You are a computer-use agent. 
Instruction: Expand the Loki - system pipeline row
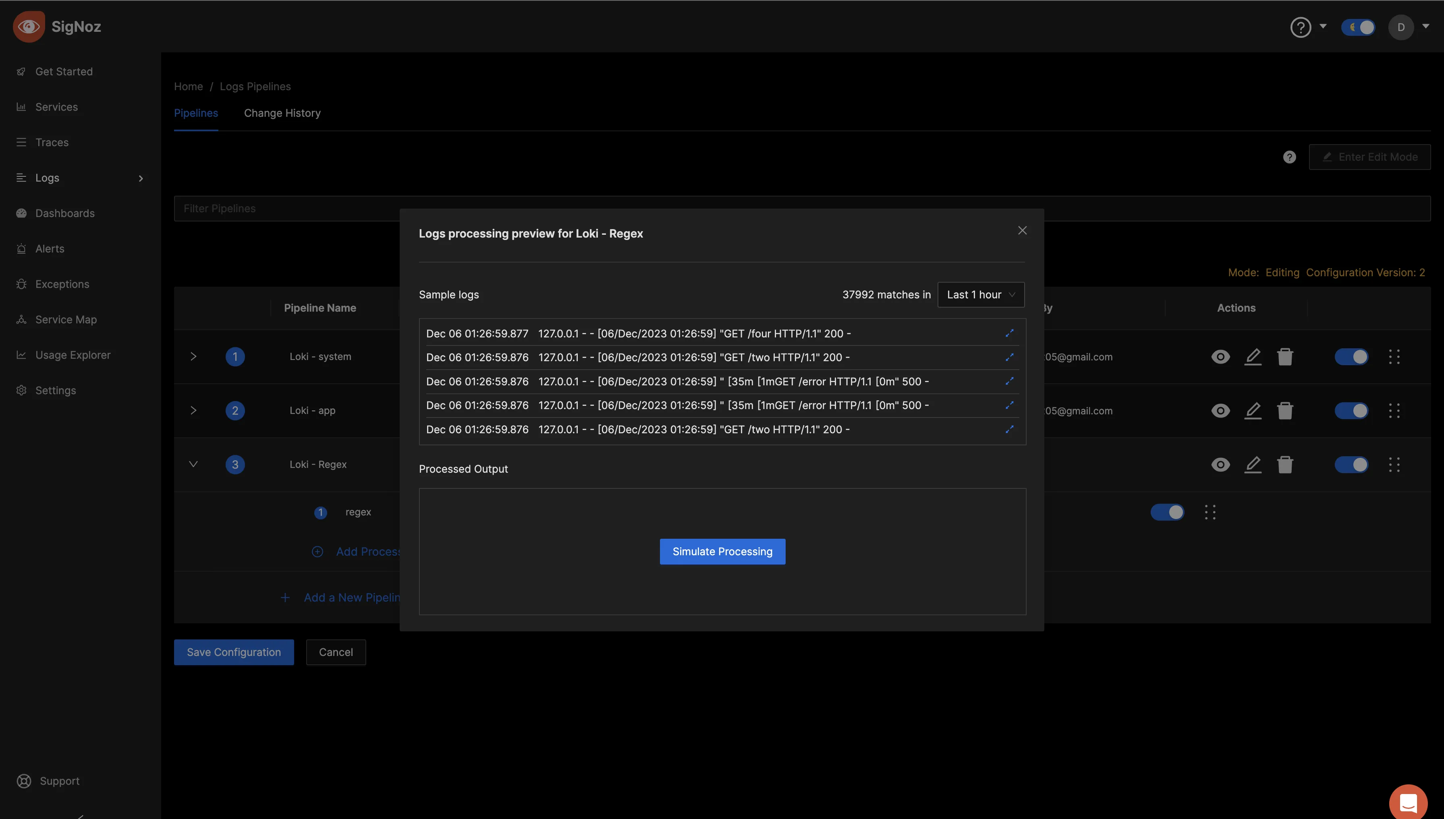tap(193, 357)
